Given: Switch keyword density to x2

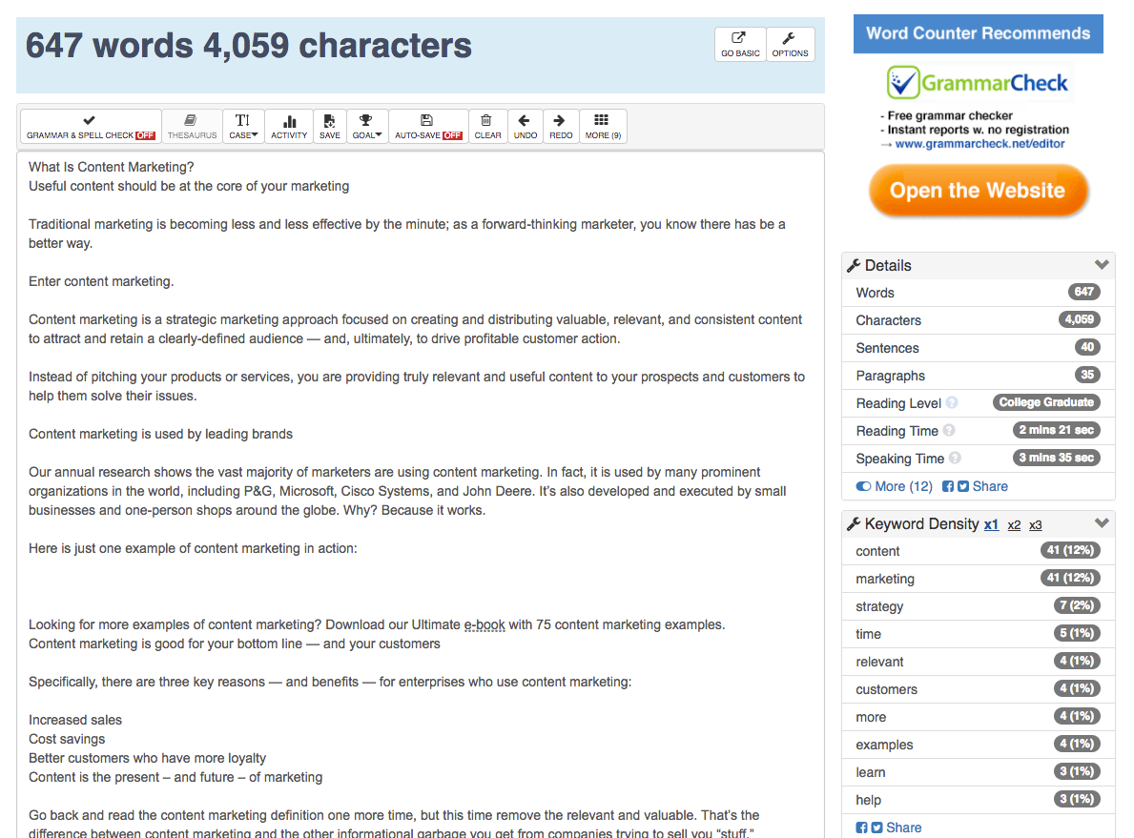Looking at the screenshot, I should coord(1014,525).
